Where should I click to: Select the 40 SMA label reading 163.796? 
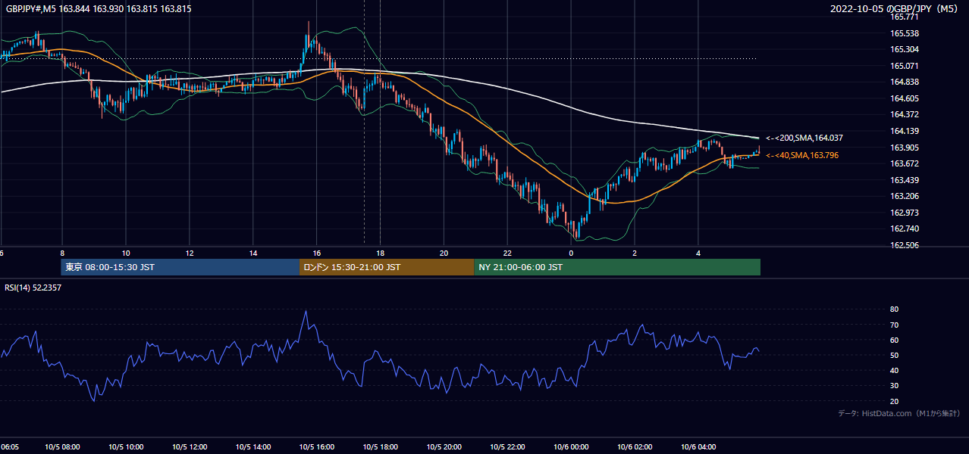803,156
